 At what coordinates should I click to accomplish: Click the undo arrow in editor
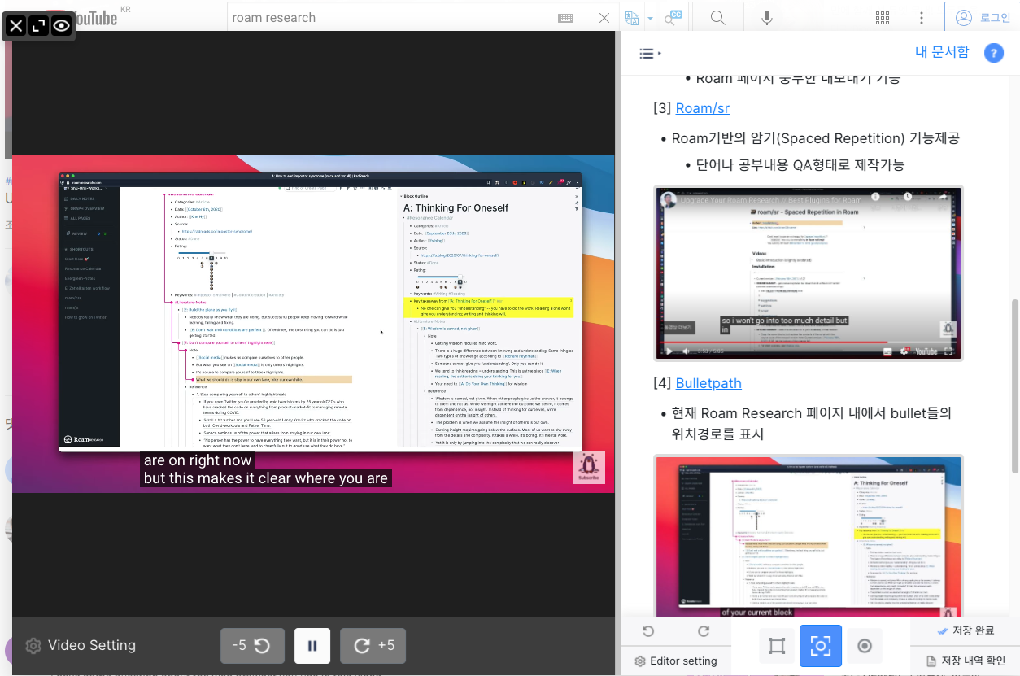[x=648, y=631]
